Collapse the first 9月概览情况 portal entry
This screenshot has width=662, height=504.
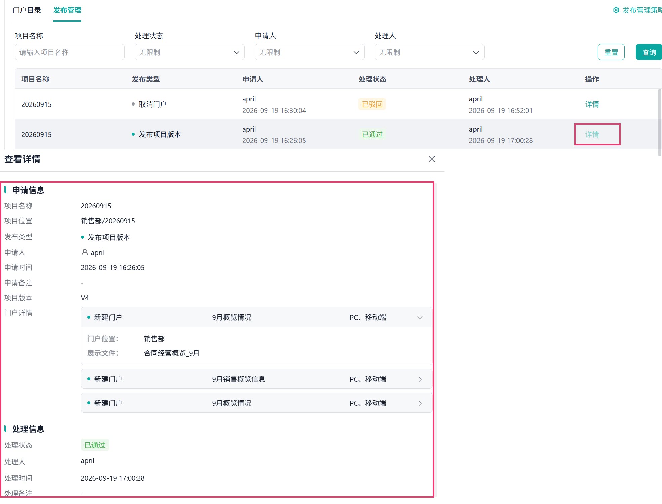420,317
